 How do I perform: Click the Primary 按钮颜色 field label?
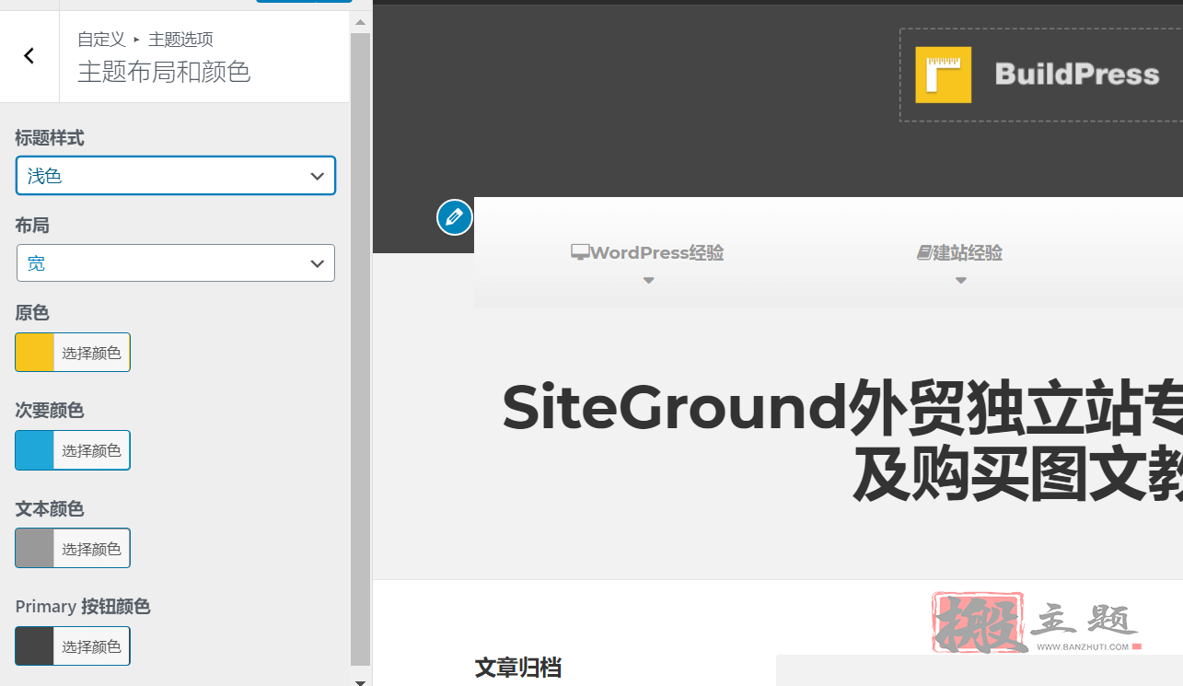pyautogui.click(x=83, y=607)
